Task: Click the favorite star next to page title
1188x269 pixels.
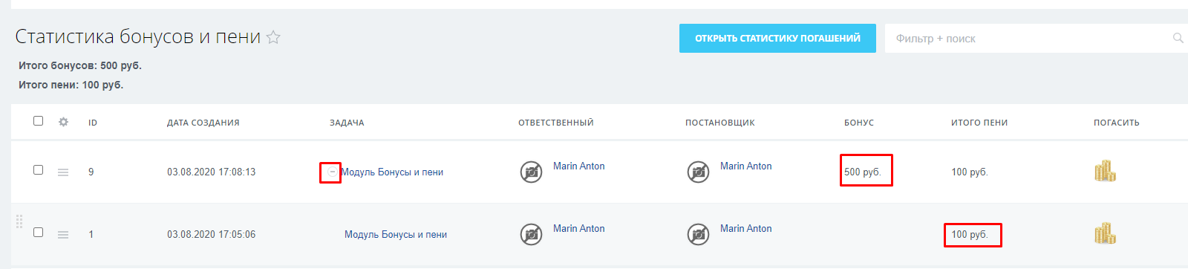Action: coord(273,37)
